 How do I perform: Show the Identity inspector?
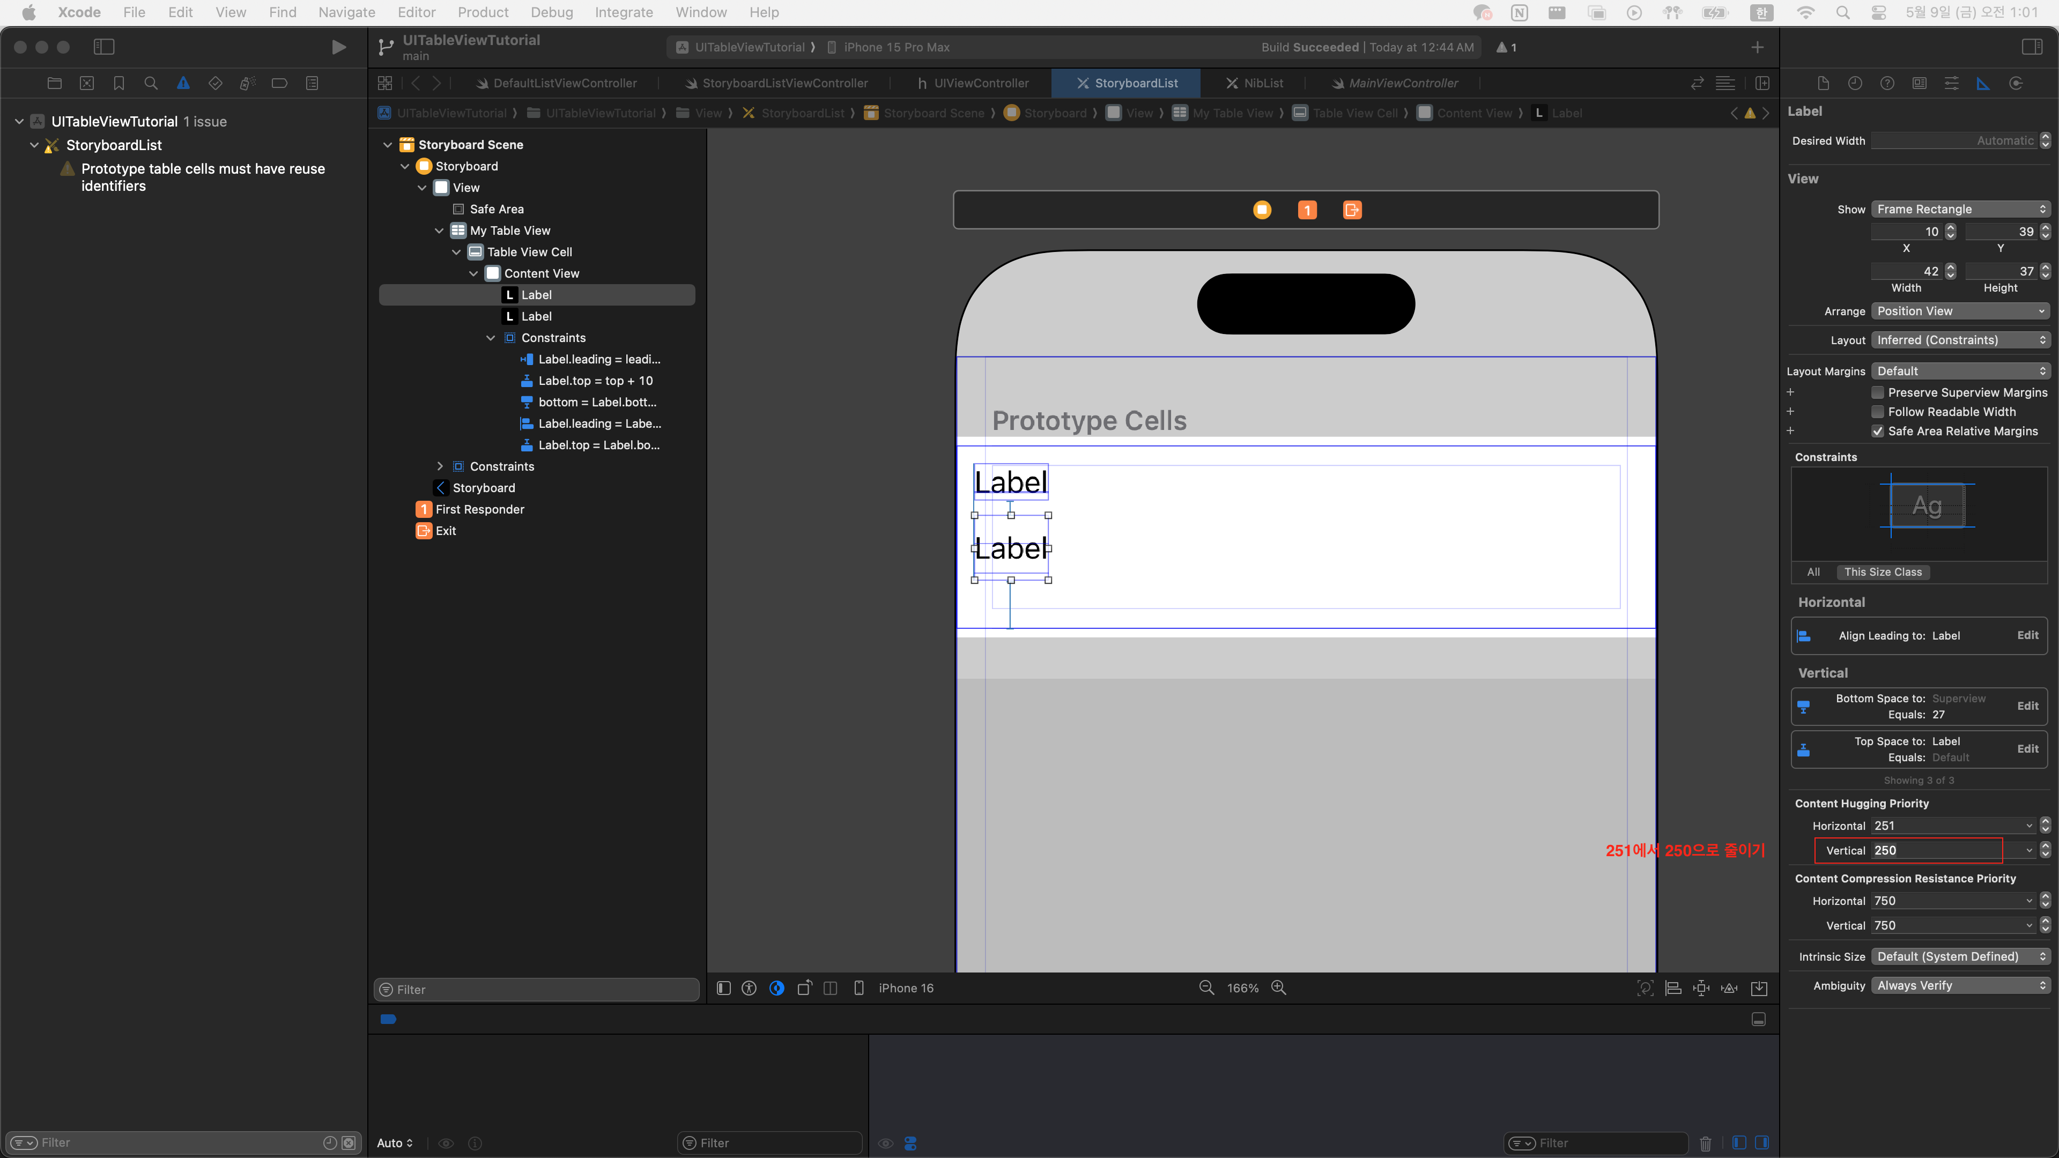1919,83
